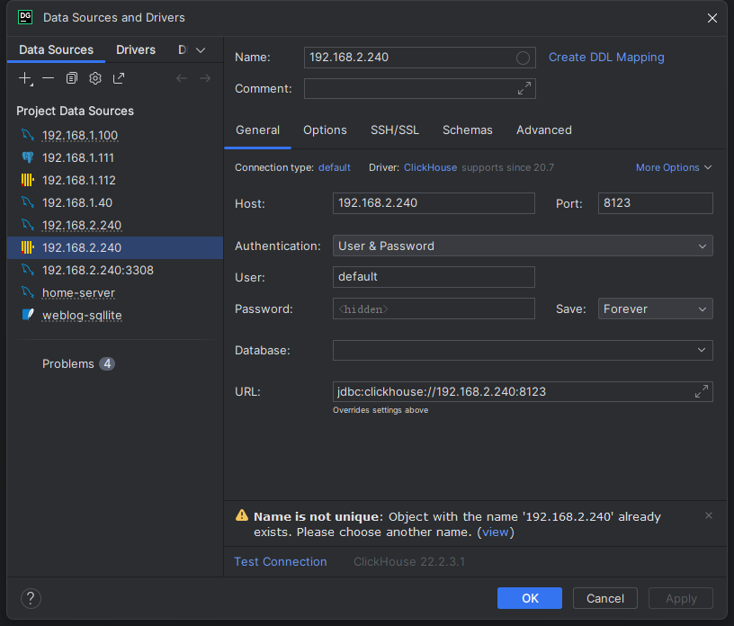Image resolution: width=734 pixels, height=626 pixels.
Task: Switch to the SSH/SSL tab
Action: coord(395,130)
